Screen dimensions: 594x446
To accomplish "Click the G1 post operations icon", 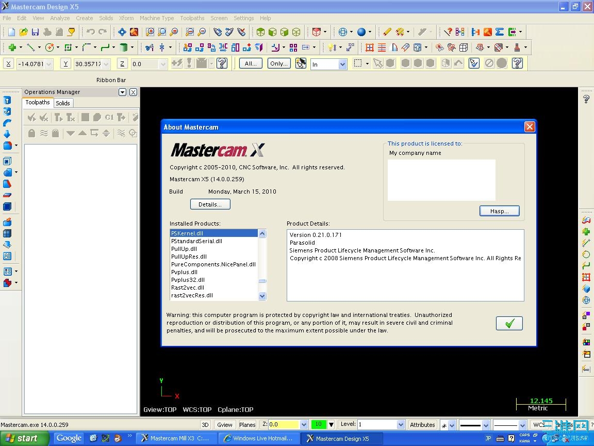I will pyautogui.click(x=109, y=118).
